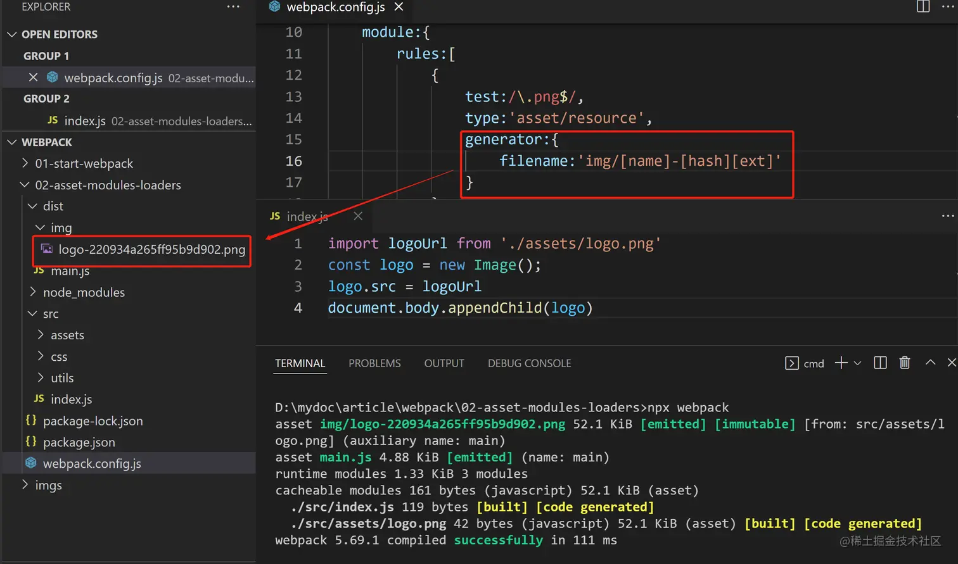This screenshot has height=564, width=958.
Task: Close webpack.config.js in Open Editors list
Action: pyautogui.click(x=34, y=77)
